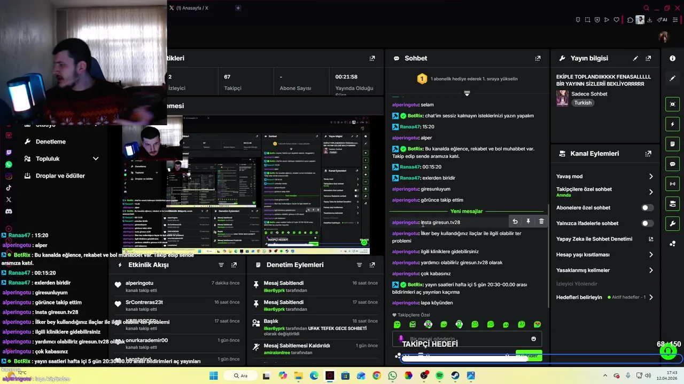
Task: Pin the insta giresun.tv28 chat message
Action: 528,221
